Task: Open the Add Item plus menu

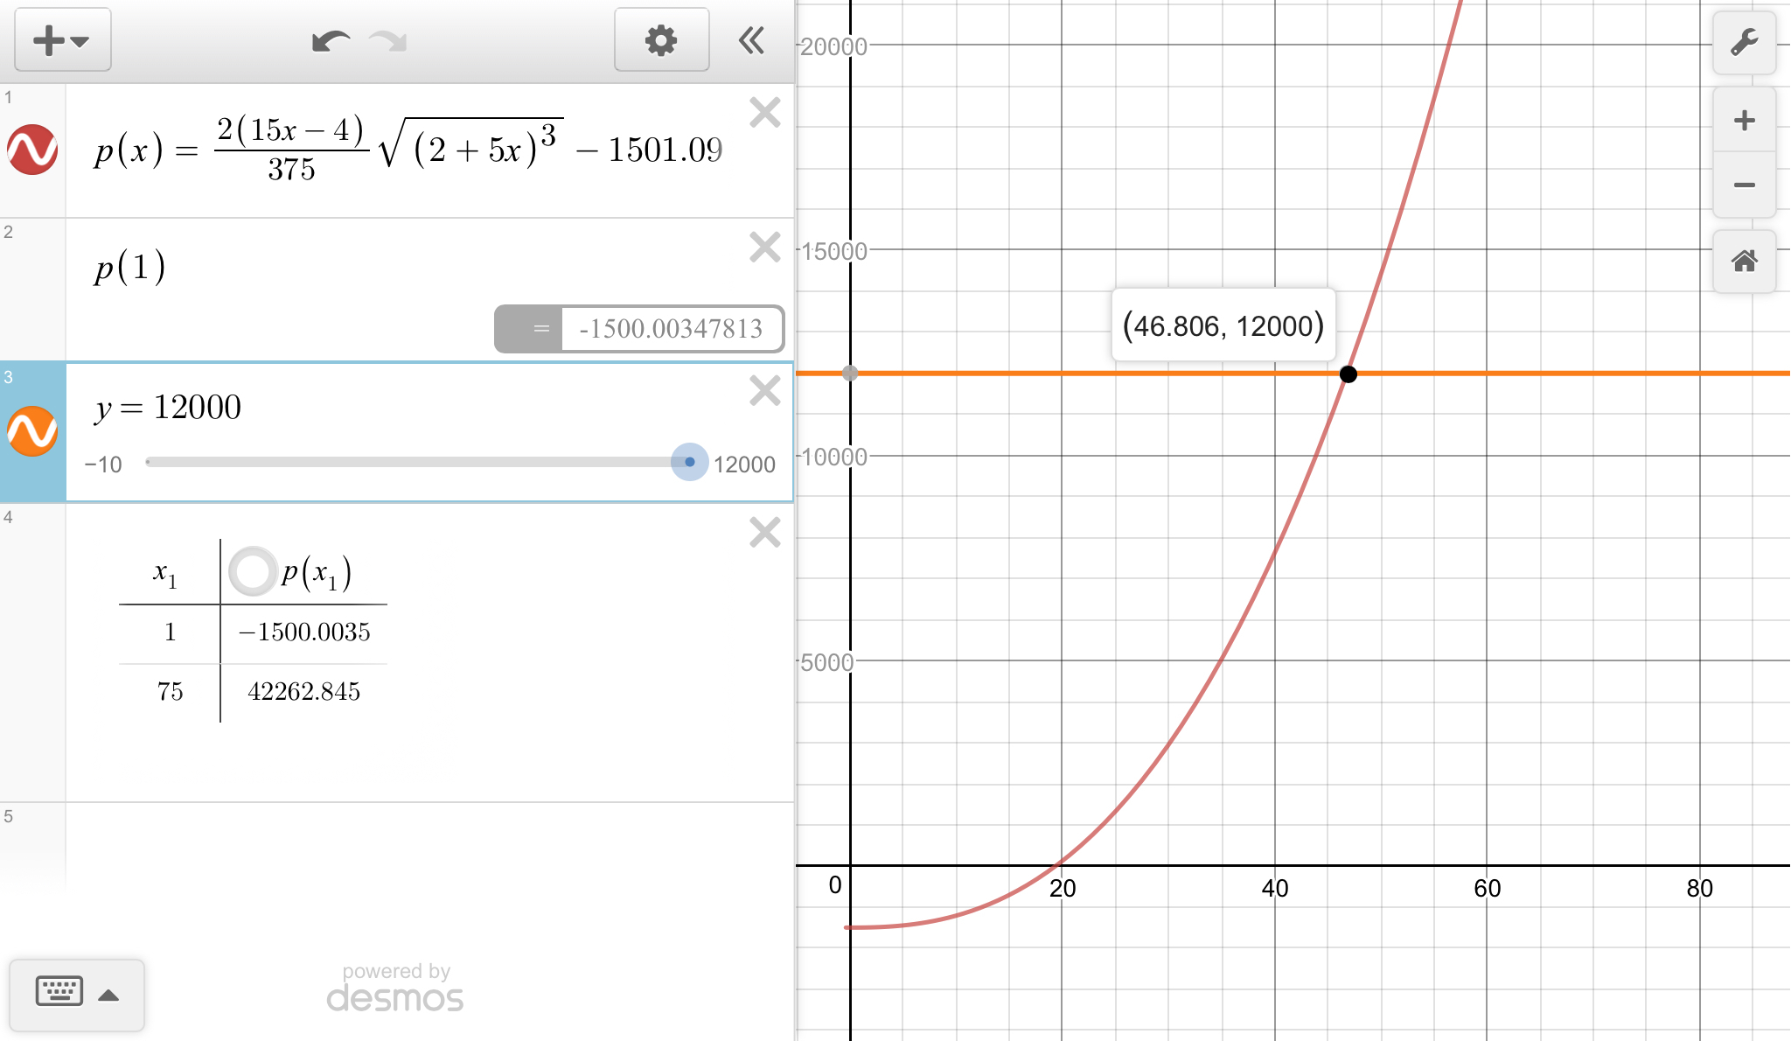Action: (61, 40)
